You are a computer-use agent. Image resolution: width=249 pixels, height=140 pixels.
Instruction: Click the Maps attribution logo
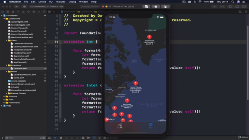(110, 119)
